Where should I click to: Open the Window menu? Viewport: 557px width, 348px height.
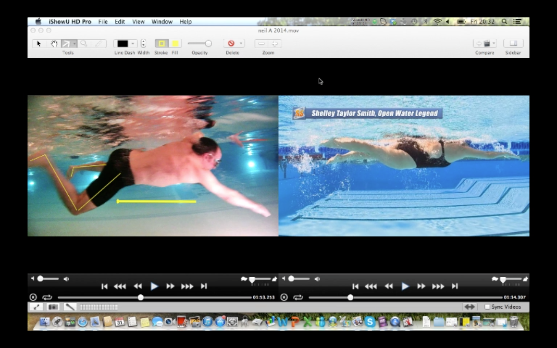click(162, 22)
